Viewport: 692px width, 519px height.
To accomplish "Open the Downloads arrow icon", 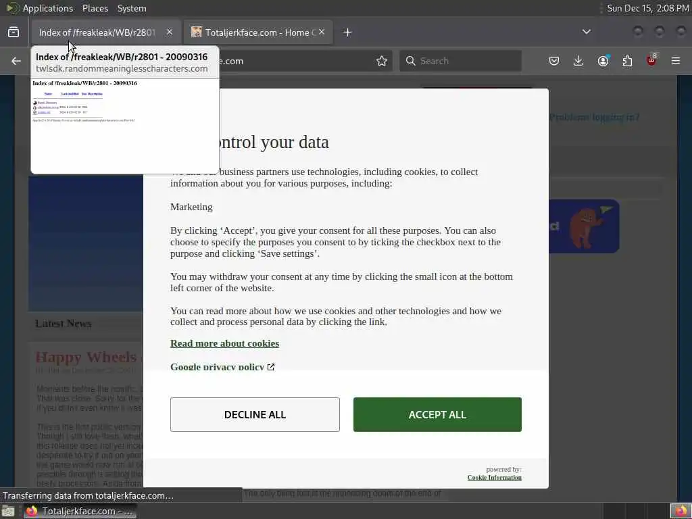I will click(x=578, y=61).
